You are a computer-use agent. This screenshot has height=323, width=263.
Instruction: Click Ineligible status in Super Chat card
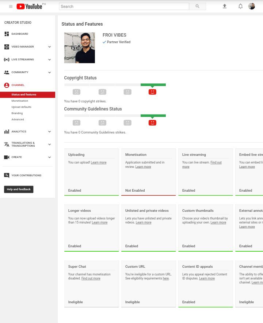point(76,302)
